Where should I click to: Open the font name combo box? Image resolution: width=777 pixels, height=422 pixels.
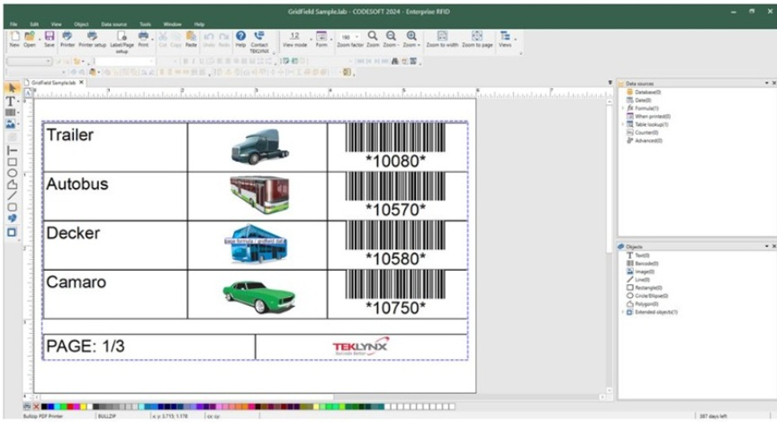coord(124,61)
